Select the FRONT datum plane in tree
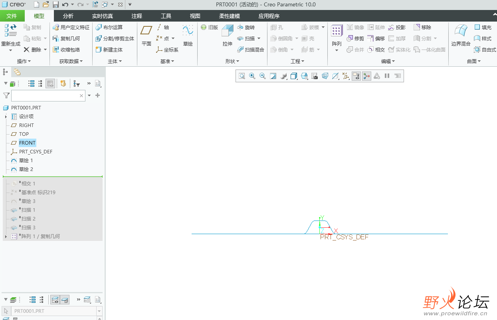The height and width of the screenshot is (320, 497). point(27,143)
